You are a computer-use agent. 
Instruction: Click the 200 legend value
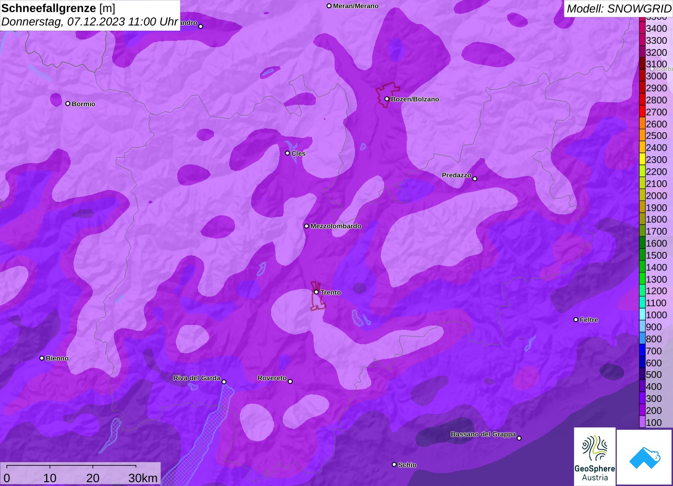pos(654,411)
